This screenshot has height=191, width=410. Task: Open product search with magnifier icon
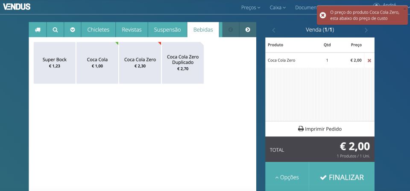pos(55,30)
